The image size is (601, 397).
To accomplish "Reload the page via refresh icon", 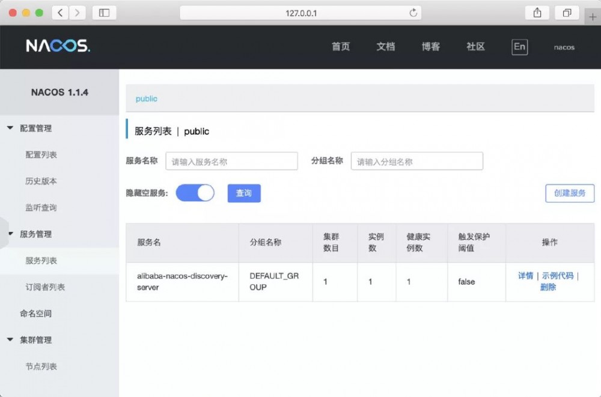I will (413, 13).
